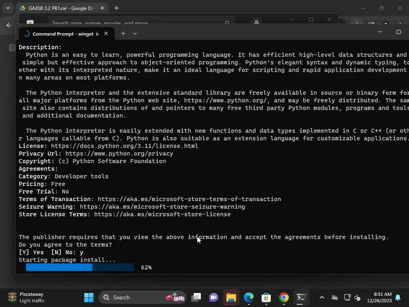This screenshot has height=307, width=409.
Task: Close the Microsoft Store window
Action: tap(330, 20)
